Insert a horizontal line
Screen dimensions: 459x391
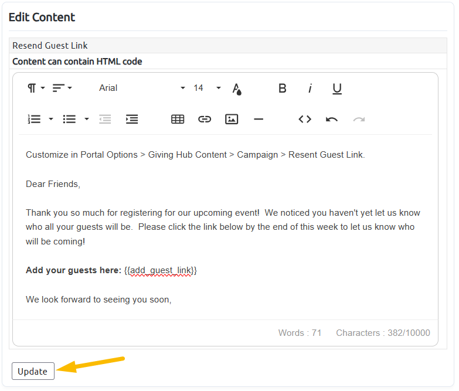[x=259, y=120]
